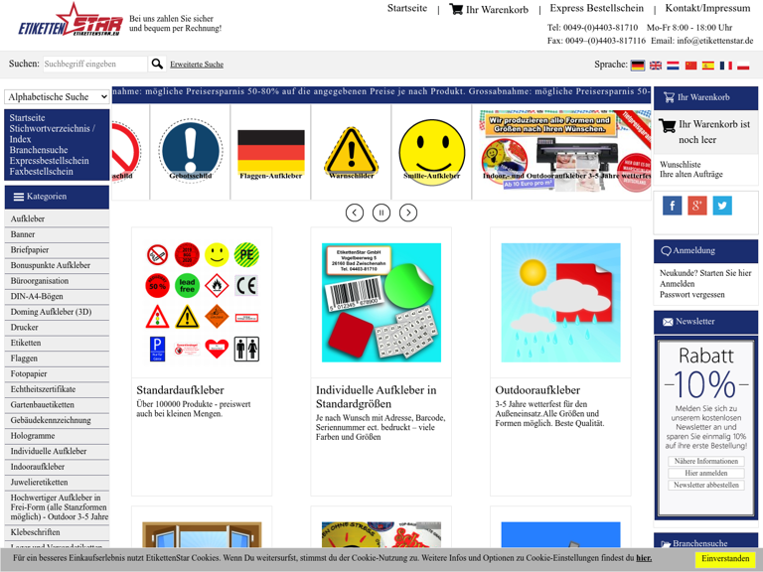Open the Twitter social icon

click(x=722, y=206)
